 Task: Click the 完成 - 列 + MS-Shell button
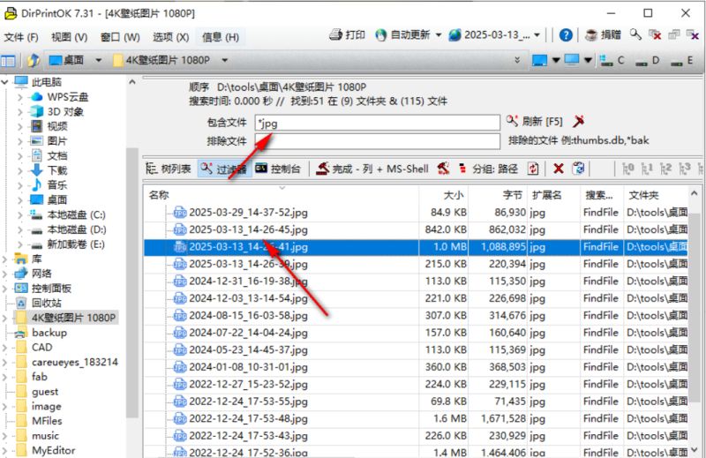pos(372,169)
